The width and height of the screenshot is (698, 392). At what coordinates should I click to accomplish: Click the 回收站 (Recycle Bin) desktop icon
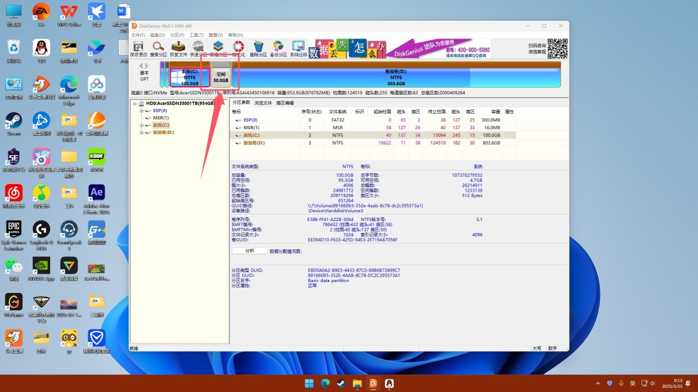pyautogui.click(x=14, y=51)
